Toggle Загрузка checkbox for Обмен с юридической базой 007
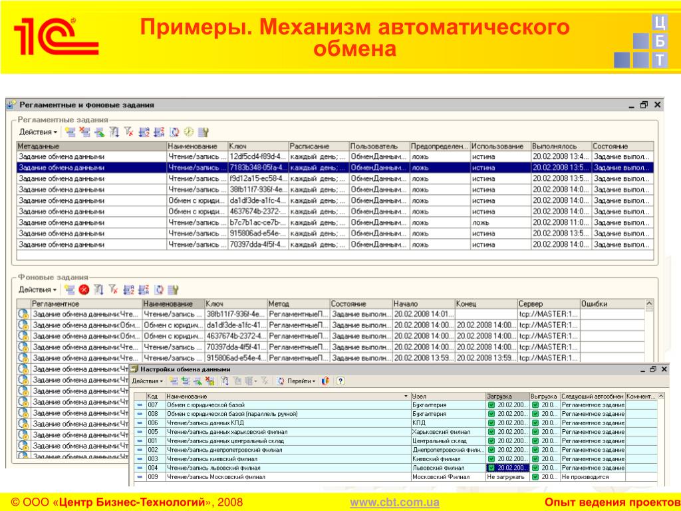This screenshot has height=511, width=681. point(491,405)
